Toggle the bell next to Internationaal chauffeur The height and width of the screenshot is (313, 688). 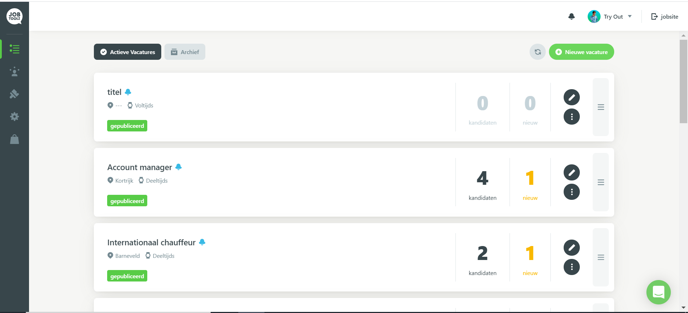coord(202,242)
